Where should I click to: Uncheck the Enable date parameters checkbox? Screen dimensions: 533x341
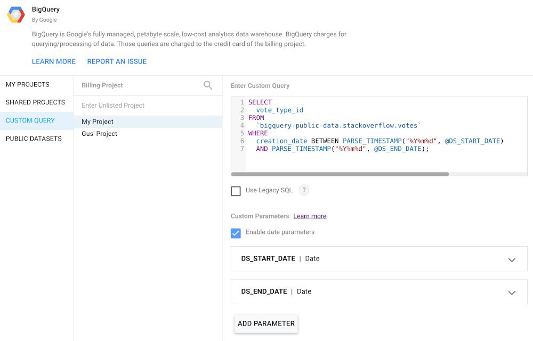coord(236,233)
